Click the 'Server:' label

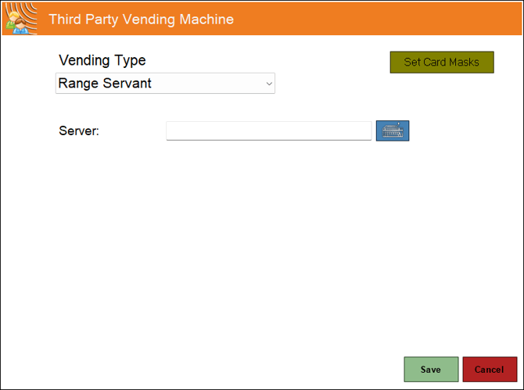coord(79,131)
